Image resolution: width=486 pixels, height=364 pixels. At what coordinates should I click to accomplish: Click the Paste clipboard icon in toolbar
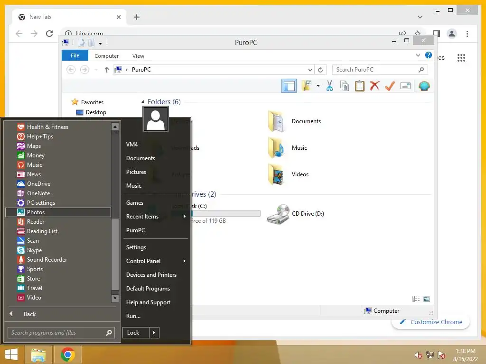pos(360,86)
